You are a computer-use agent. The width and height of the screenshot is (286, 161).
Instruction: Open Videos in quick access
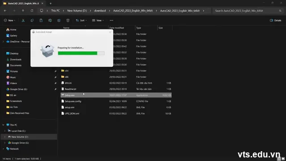(x=12, y=83)
